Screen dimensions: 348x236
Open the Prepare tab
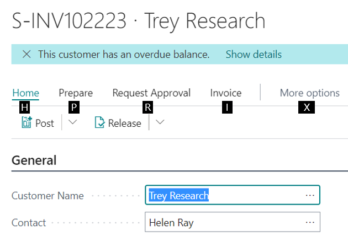click(x=76, y=93)
